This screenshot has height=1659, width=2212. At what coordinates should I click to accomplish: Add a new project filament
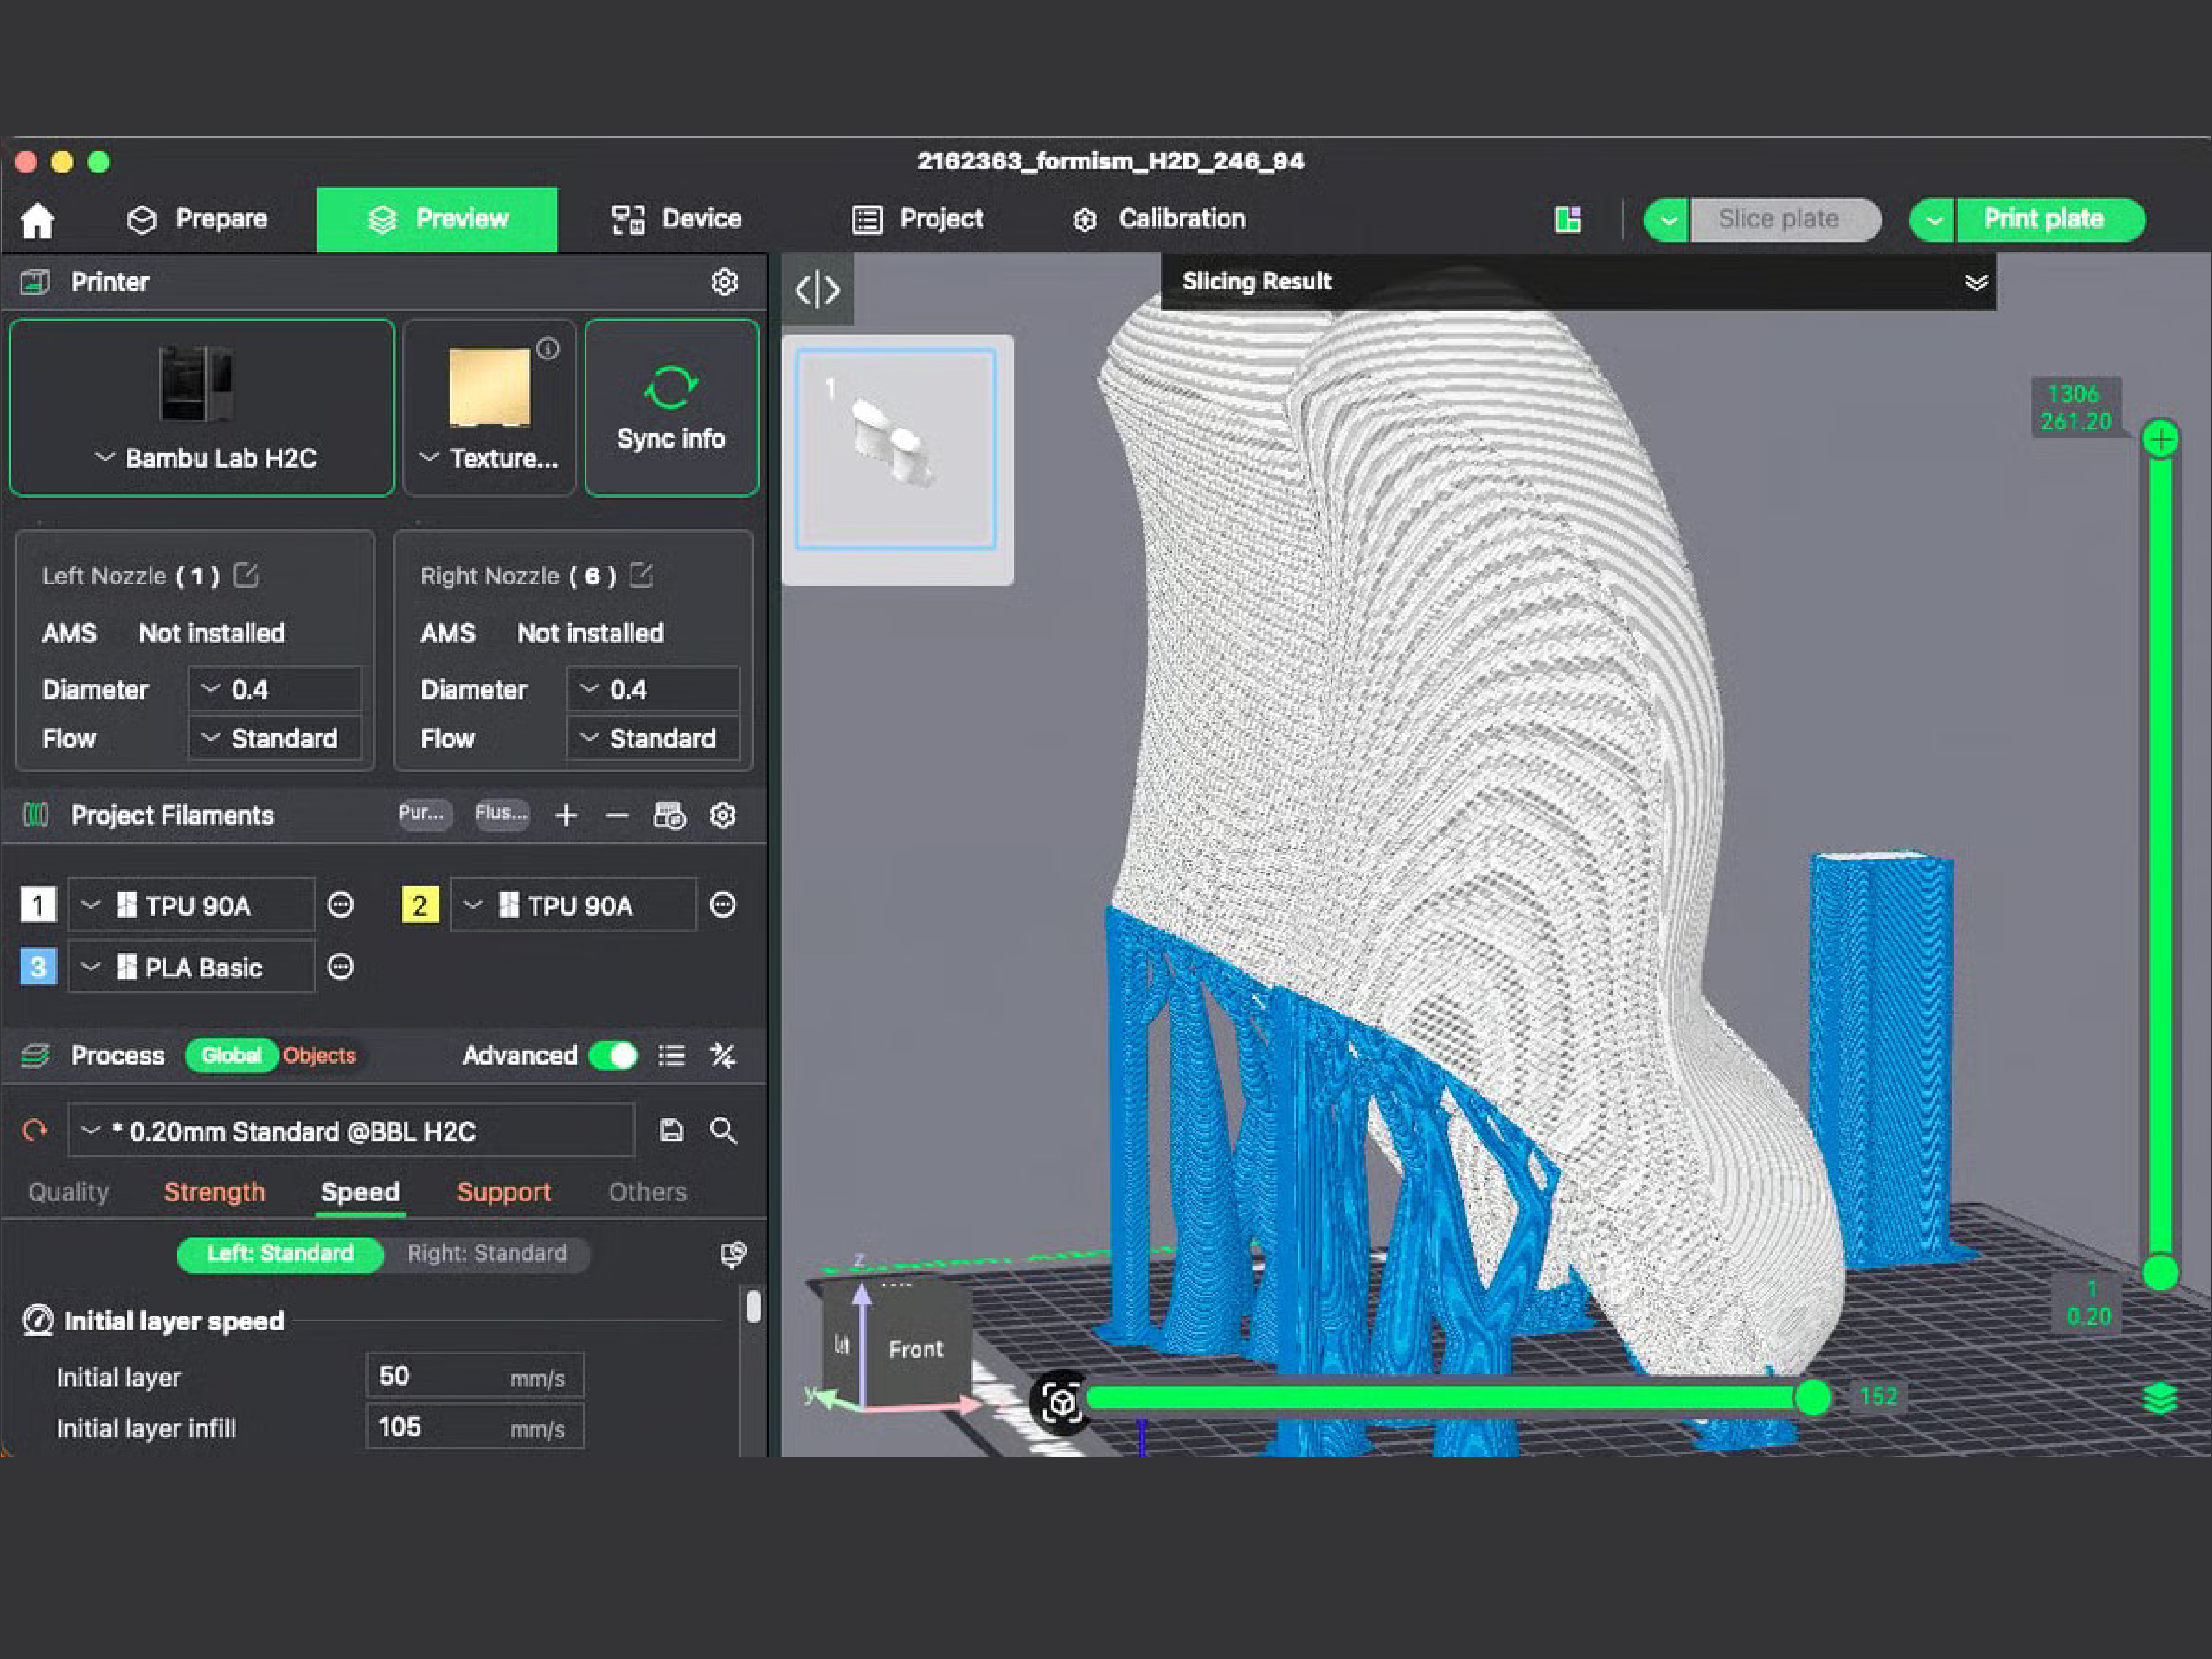(x=566, y=816)
